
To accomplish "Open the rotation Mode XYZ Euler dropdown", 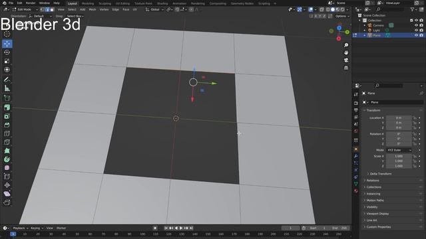I will pos(399,150).
